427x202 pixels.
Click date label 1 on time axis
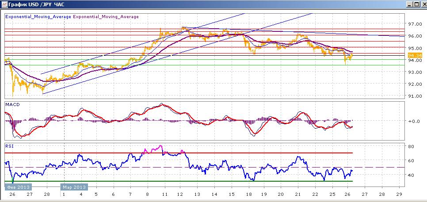(x=64, y=194)
